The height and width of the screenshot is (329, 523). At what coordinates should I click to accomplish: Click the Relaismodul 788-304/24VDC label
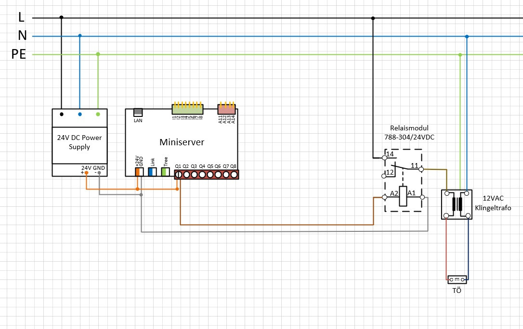coord(409,133)
